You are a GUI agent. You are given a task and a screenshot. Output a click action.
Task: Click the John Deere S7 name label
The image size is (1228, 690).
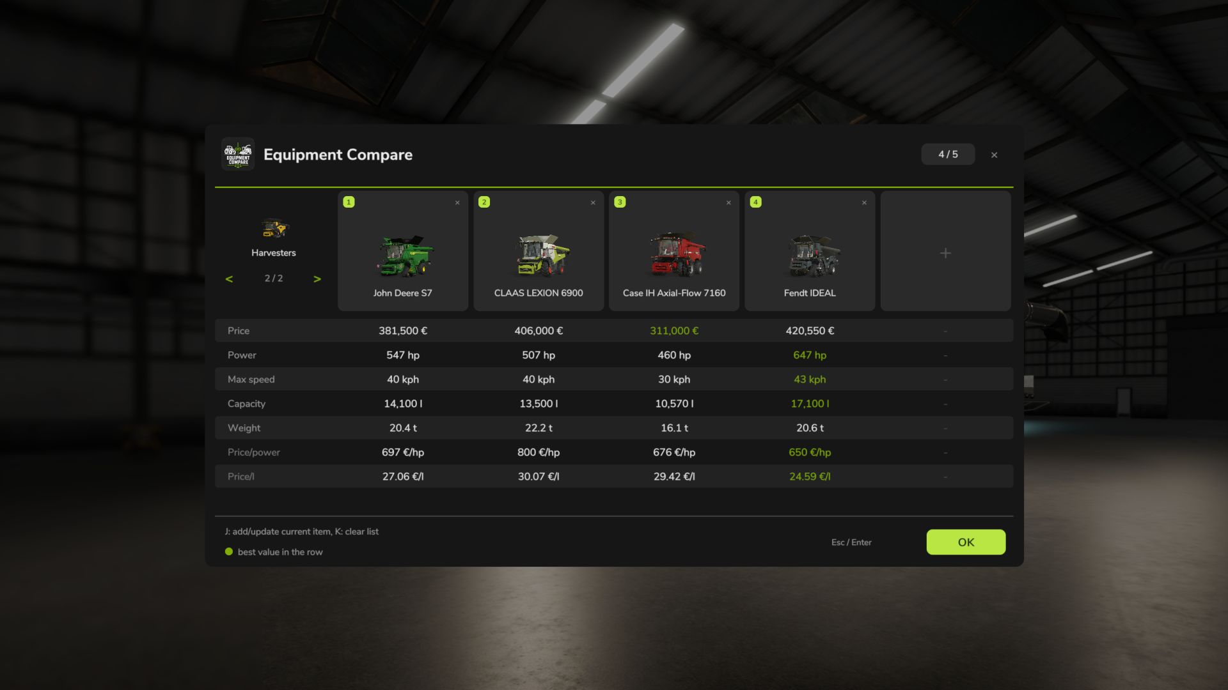(x=403, y=293)
